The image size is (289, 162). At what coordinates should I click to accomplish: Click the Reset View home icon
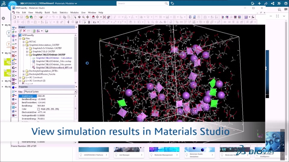pyautogui.click(x=93, y=17)
